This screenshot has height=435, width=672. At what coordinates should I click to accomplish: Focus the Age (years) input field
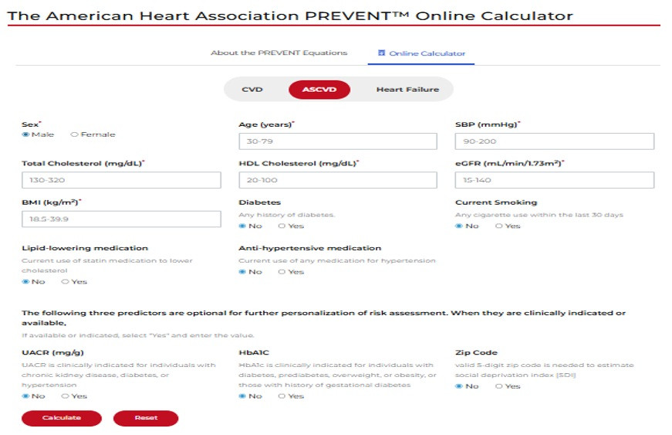coord(338,141)
